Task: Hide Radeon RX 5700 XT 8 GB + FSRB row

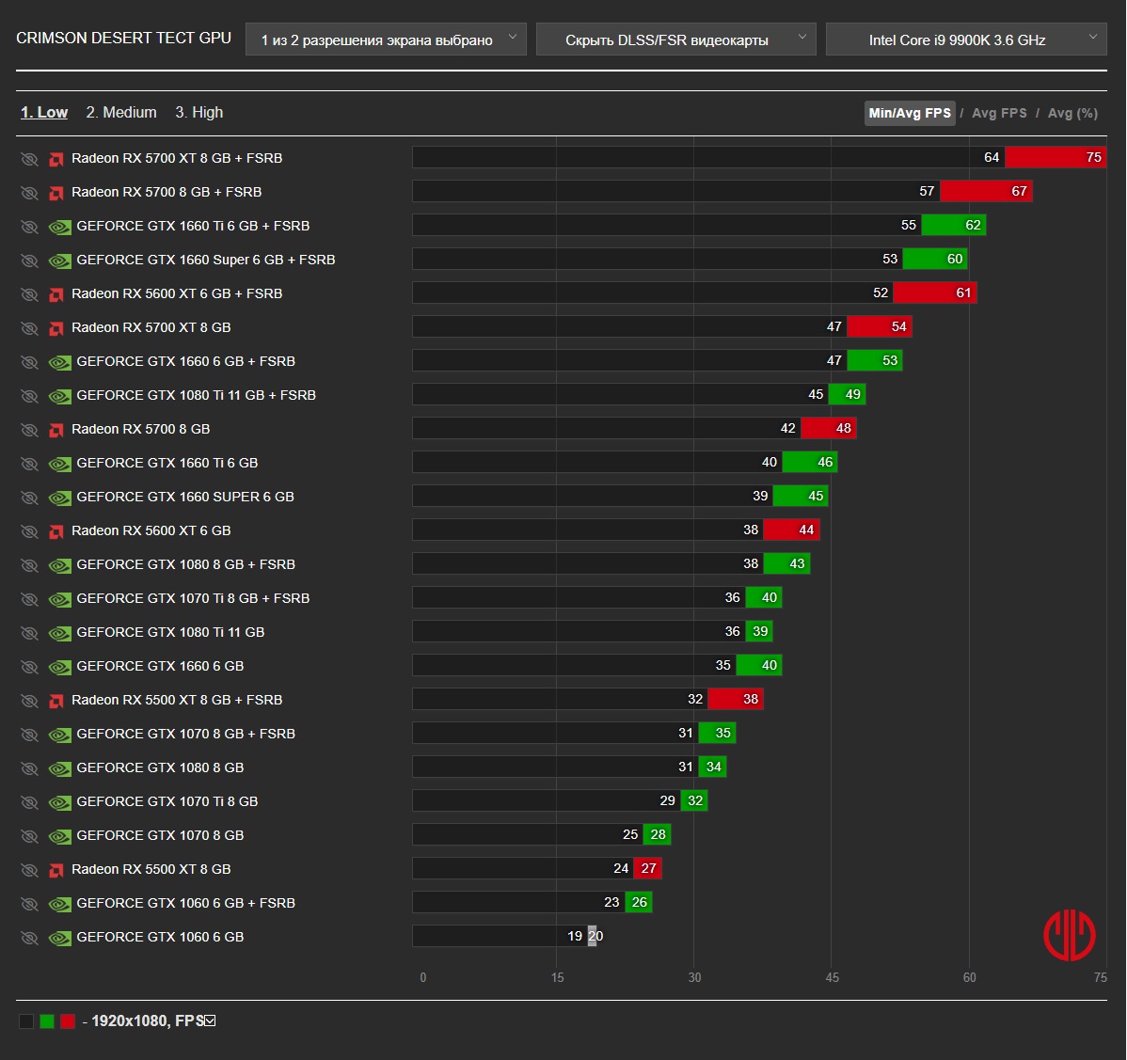Action: (x=29, y=159)
